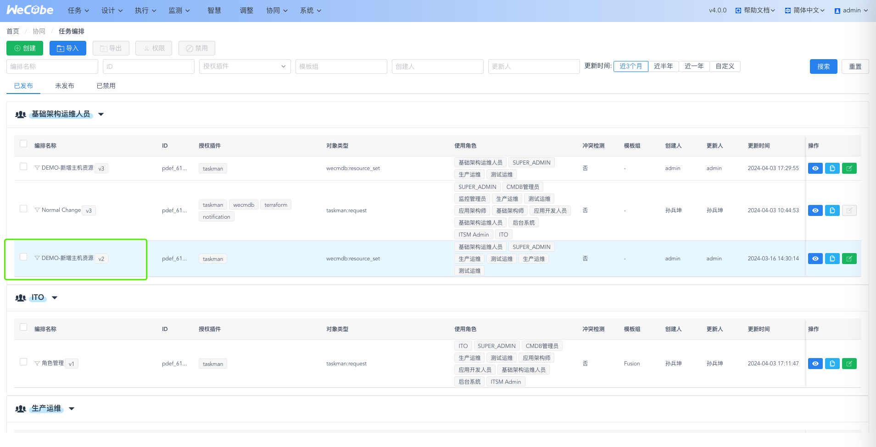Select all rows in 基础架构运维人员 table
Screen dimensions: 876x447
[23, 143]
